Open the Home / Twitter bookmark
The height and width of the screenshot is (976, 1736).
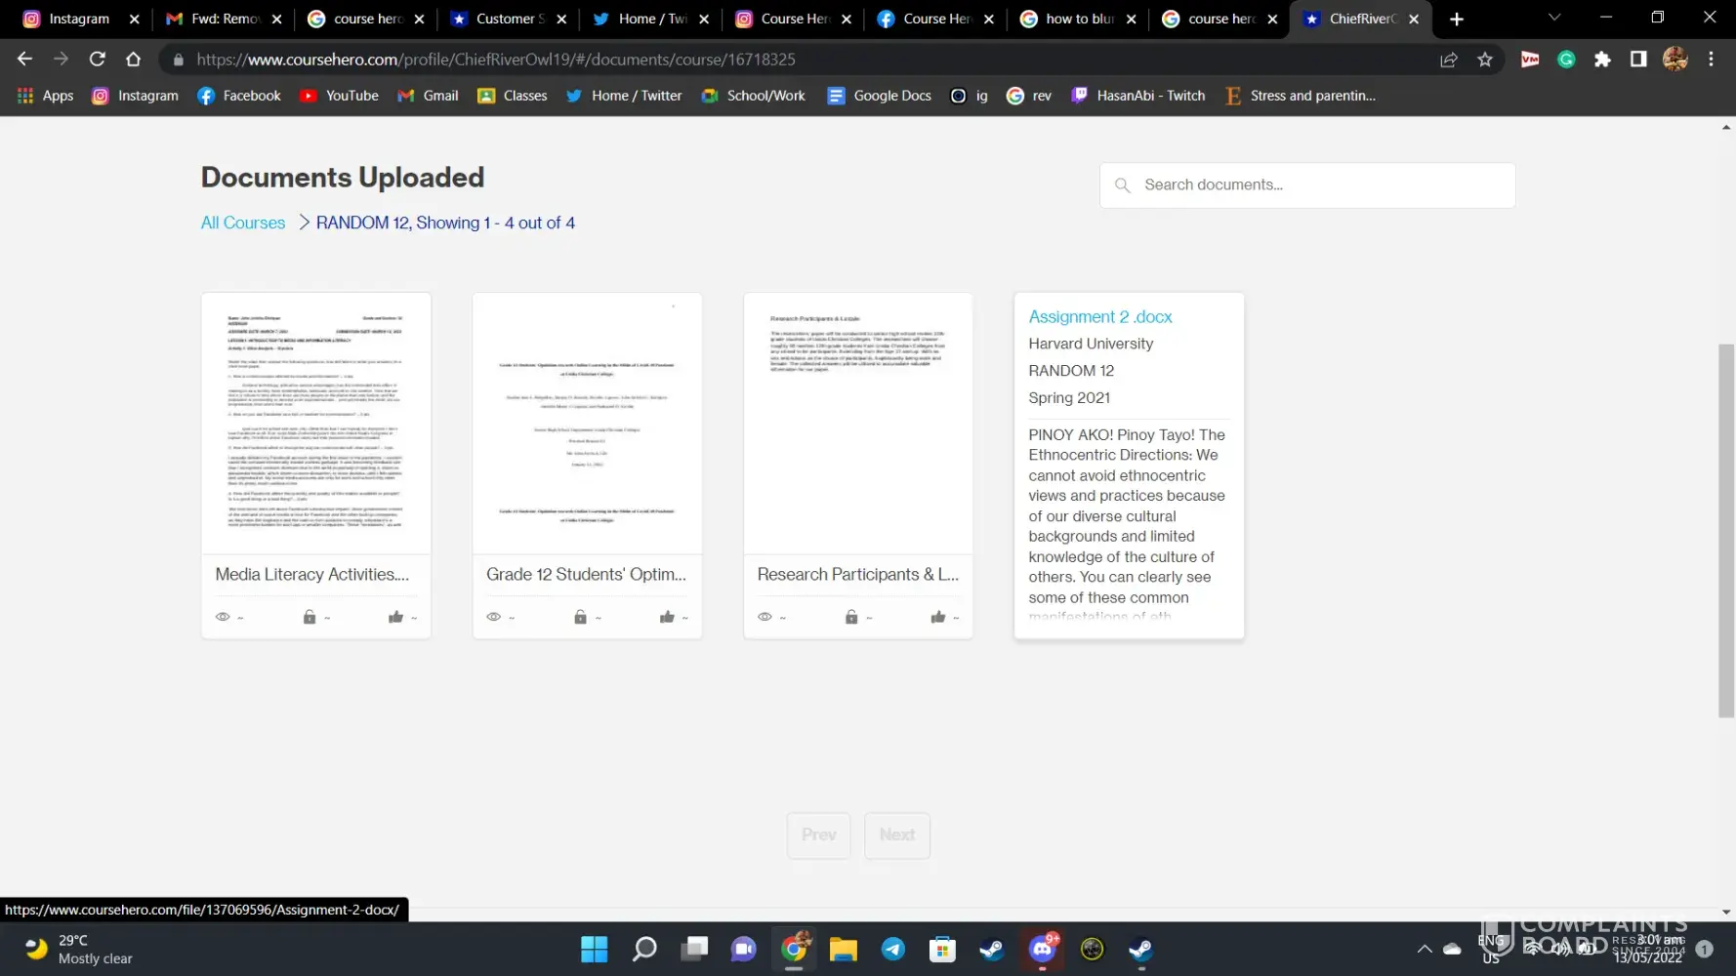(x=624, y=96)
